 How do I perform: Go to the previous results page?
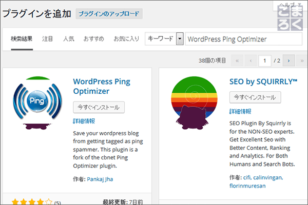coord(251,60)
